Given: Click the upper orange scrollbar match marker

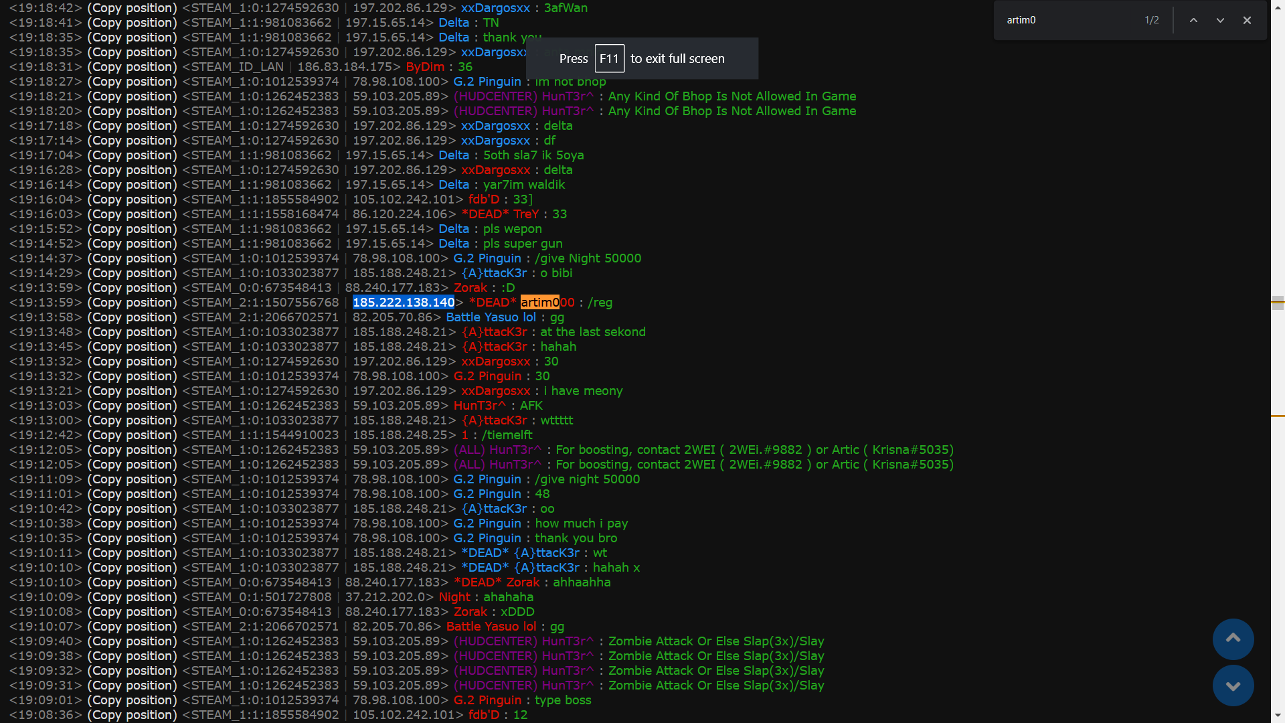Looking at the screenshot, I should click(1278, 303).
